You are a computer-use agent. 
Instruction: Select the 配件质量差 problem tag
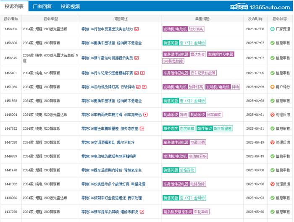click(x=223, y=128)
